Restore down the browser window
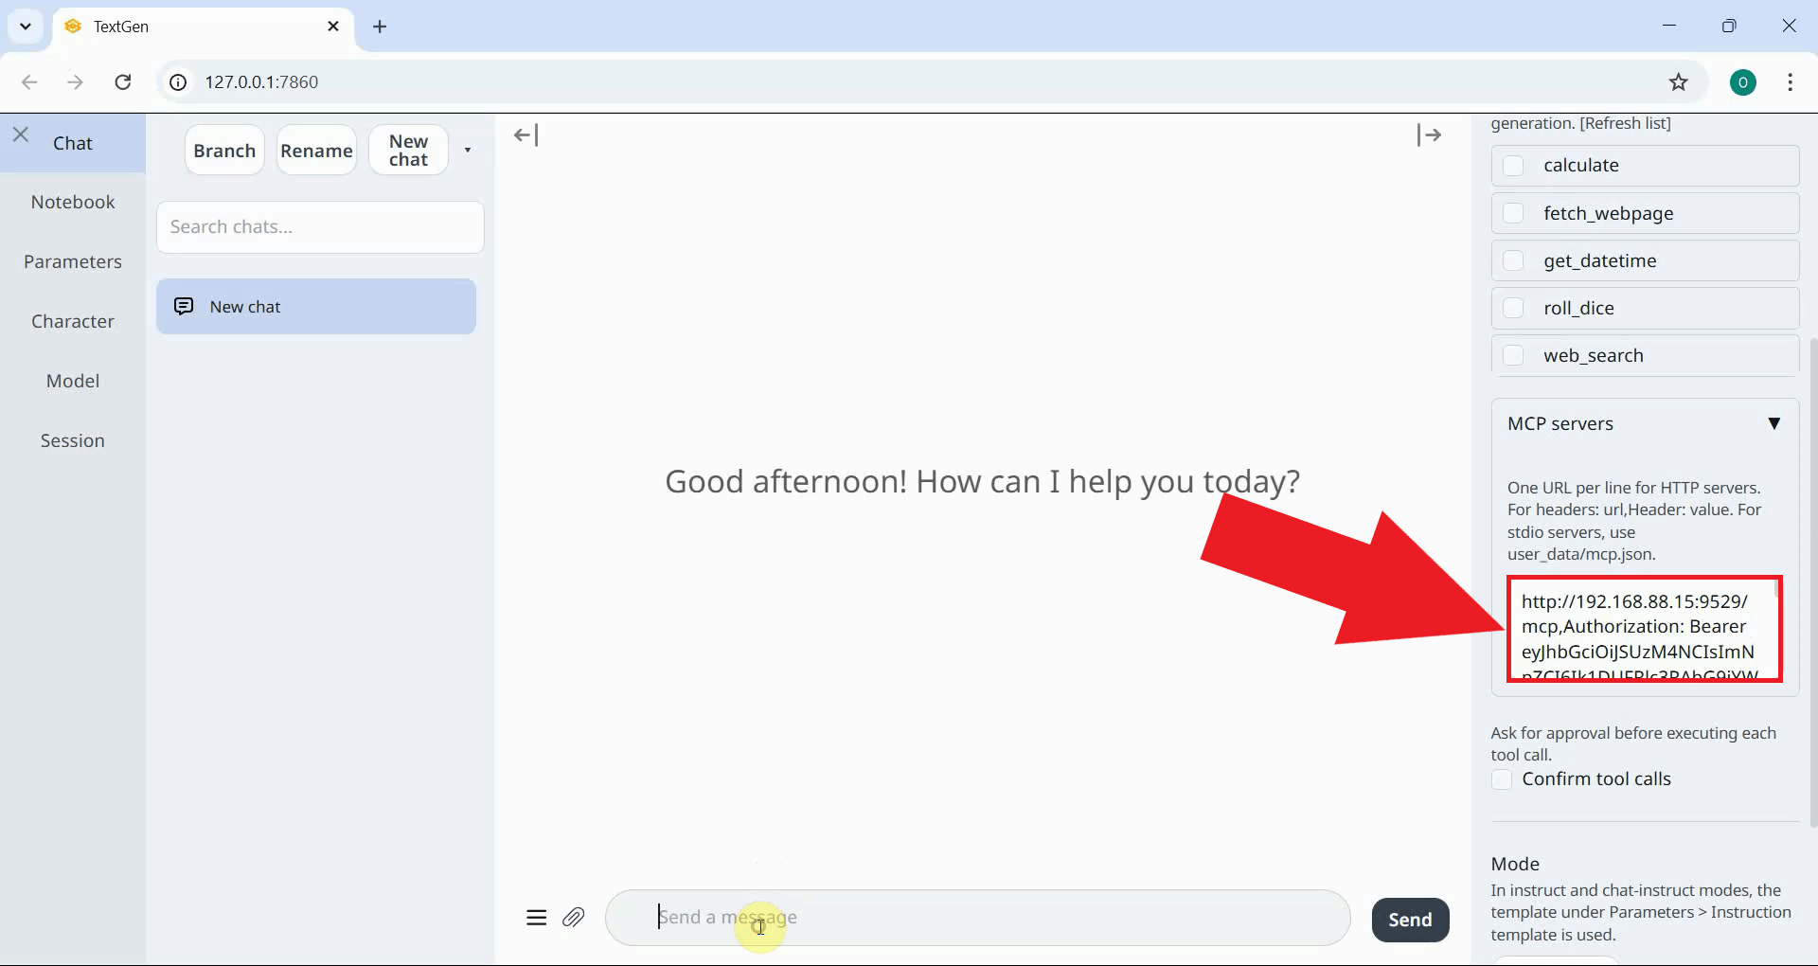Image resolution: width=1818 pixels, height=966 pixels. [x=1729, y=27]
